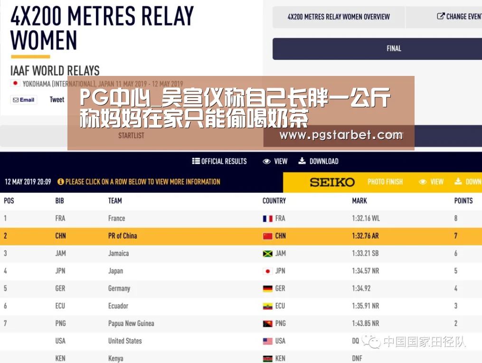Open the United States team row

tap(241, 341)
